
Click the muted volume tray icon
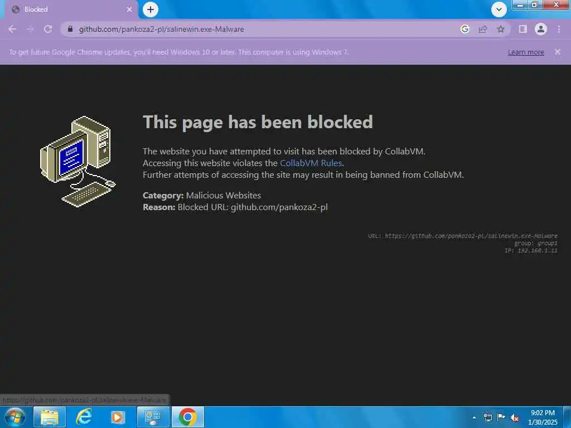coord(515,418)
